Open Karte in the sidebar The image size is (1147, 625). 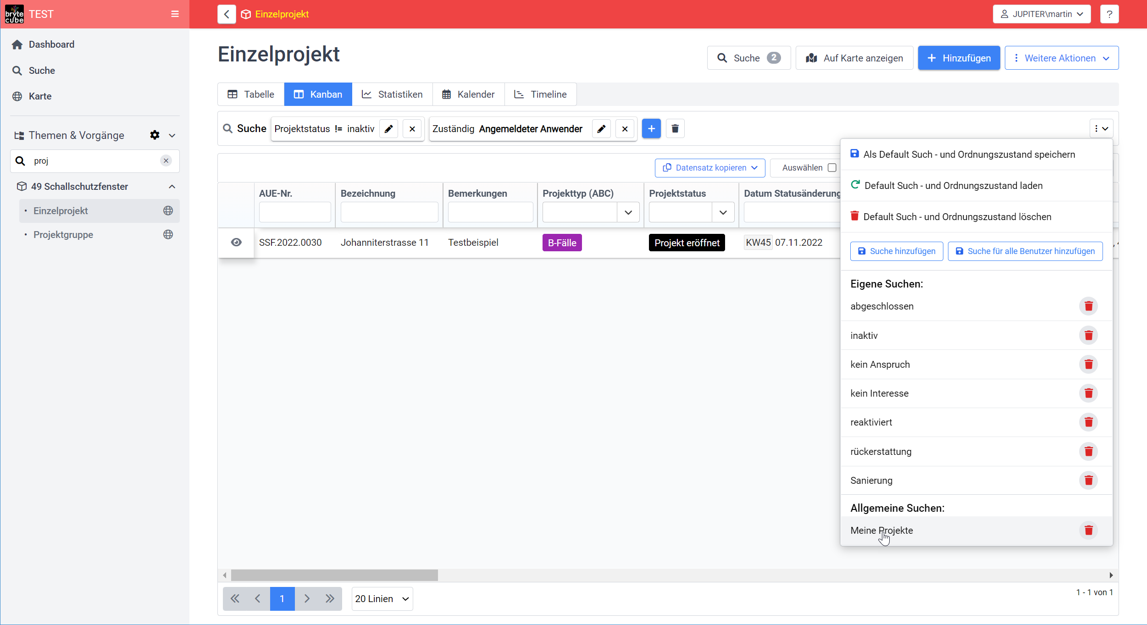tap(40, 96)
